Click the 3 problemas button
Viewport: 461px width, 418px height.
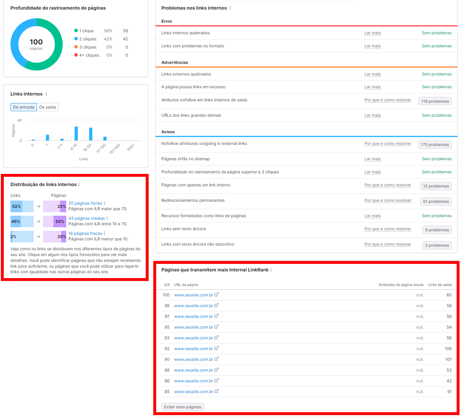[x=437, y=245]
